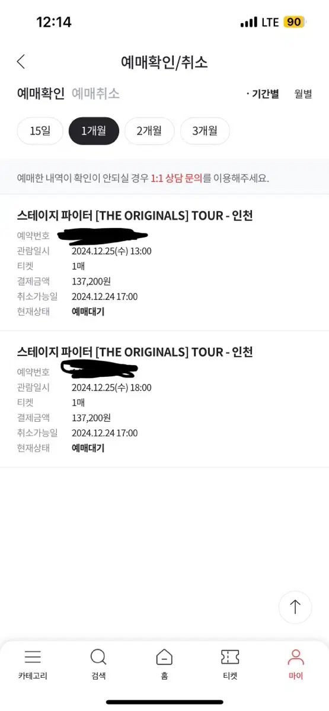Choose 기간별 sorting option
Viewport: 329px width, 711px height.
[262, 94]
